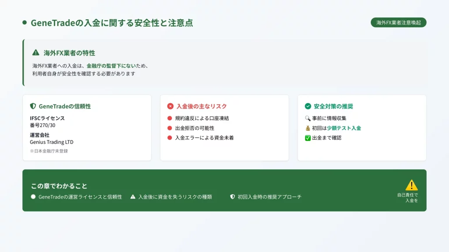Click the この章でわかること heading
The image size is (449, 252).
click(x=59, y=186)
